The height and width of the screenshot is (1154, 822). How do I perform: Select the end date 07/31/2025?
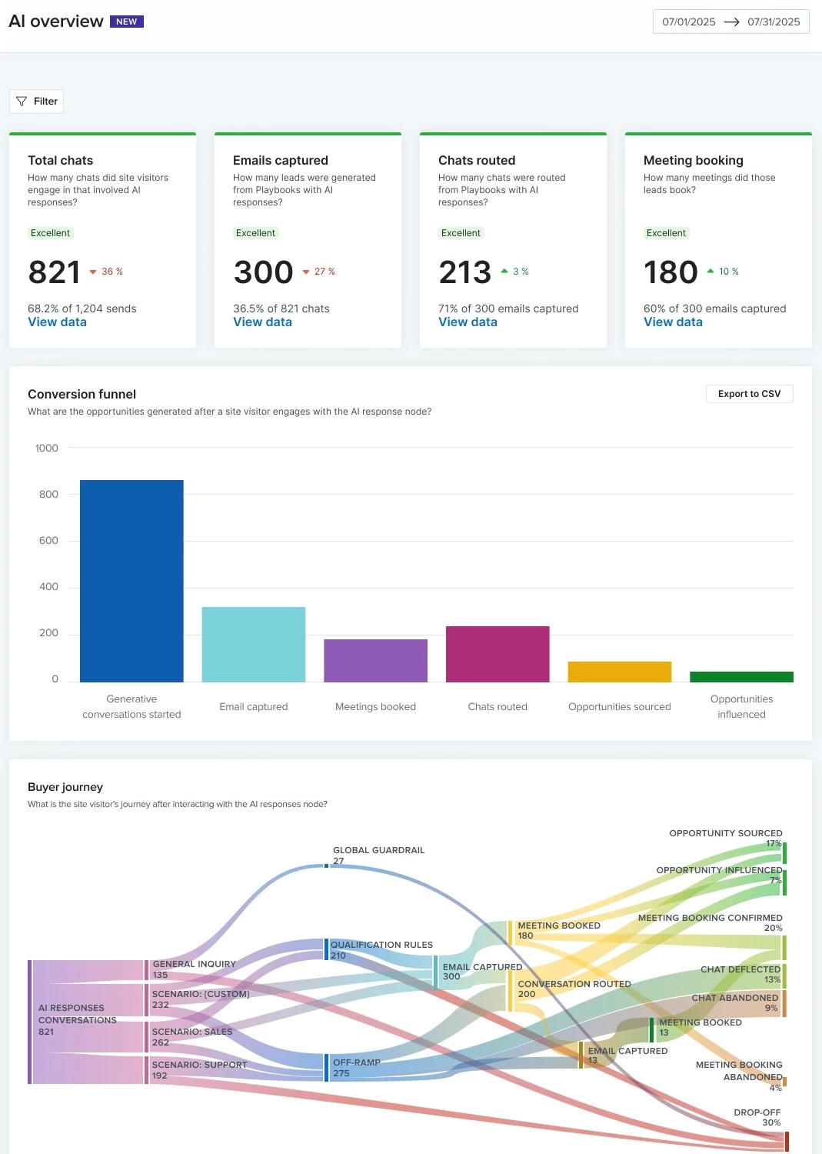point(774,22)
